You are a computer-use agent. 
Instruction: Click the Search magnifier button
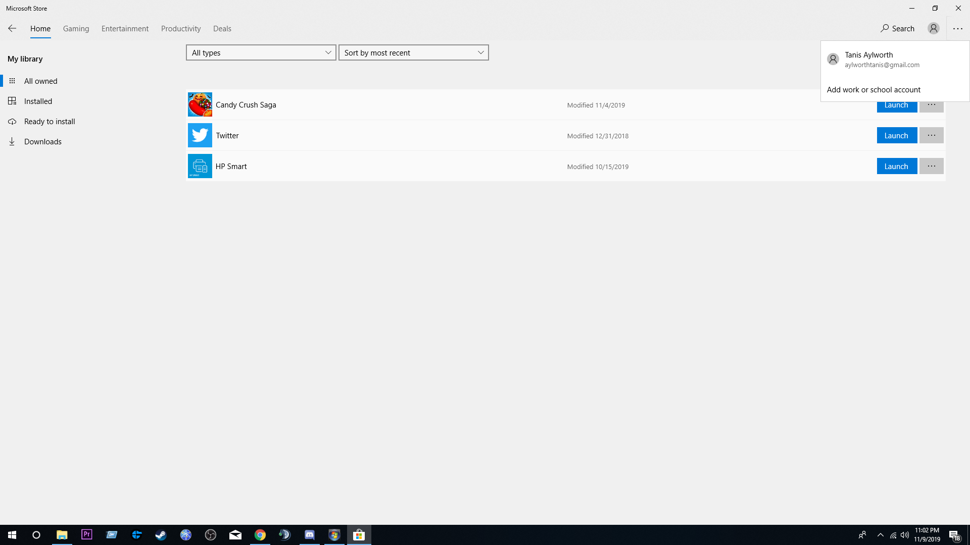(x=897, y=28)
